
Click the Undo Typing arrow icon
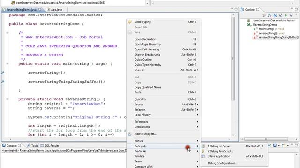click(130, 22)
